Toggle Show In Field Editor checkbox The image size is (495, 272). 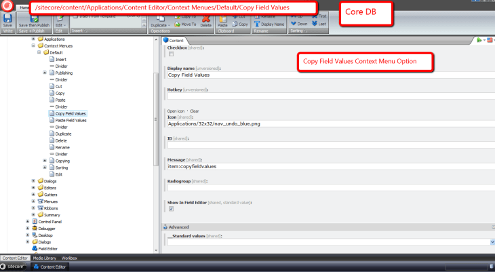(171, 209)
